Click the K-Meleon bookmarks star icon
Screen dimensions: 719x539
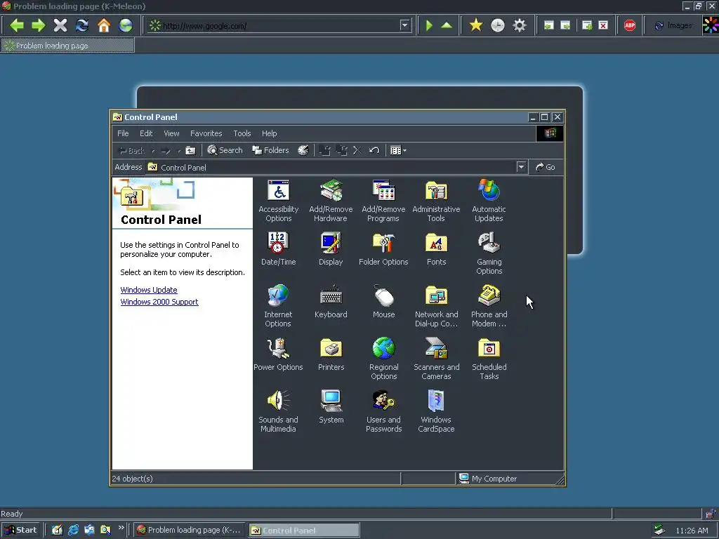tap(476, 25)
